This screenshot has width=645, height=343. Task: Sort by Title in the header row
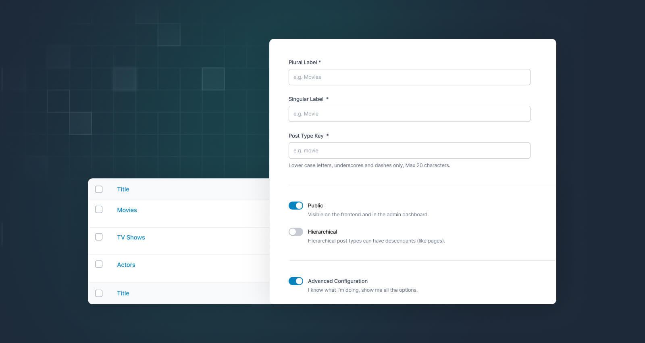point(123,190)
